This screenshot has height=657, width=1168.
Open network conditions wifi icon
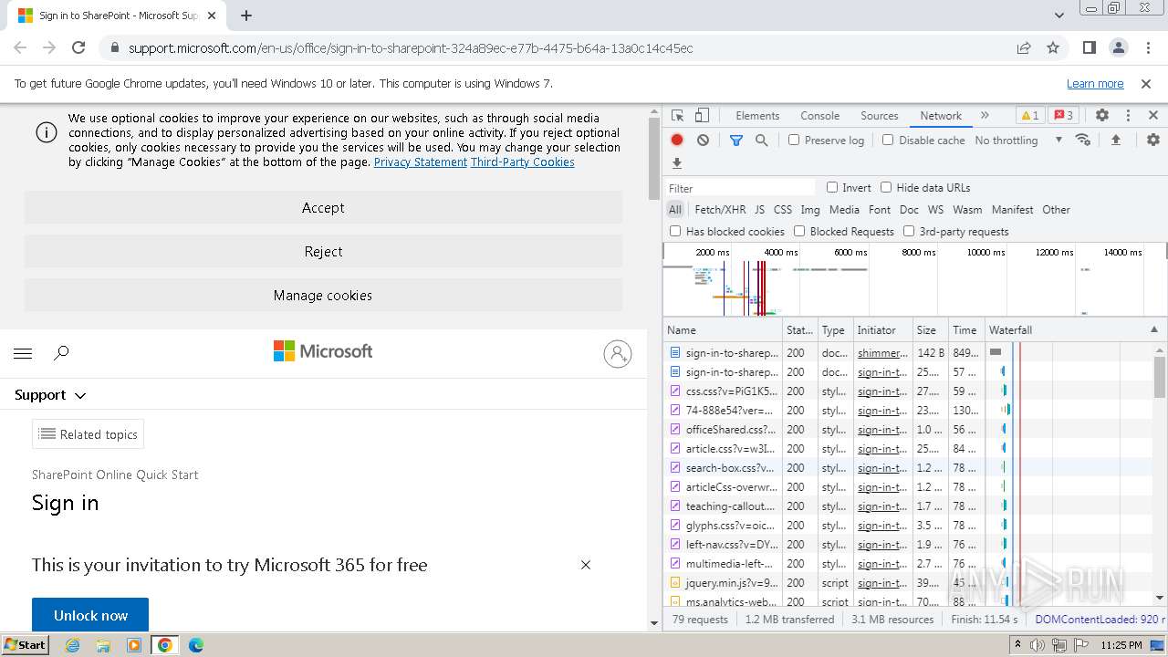click(x=1083, y=140)
